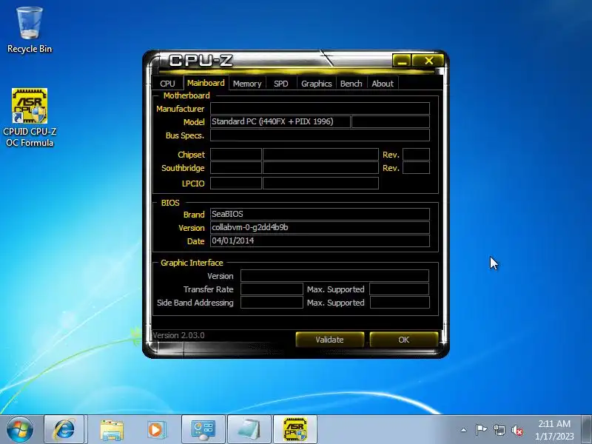The width and height of the screenshot is (592, 444).
Task: Close the CPU-Z window
Action: (x=428, y=61)
